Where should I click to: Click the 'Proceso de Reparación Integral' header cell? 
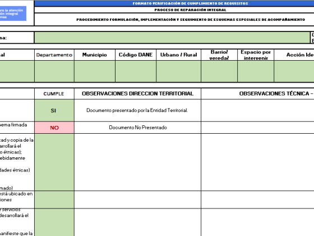point(174,10)
